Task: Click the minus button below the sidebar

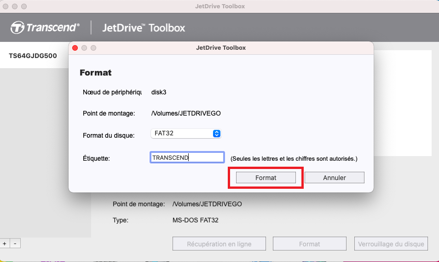Action: coord(15,244)
